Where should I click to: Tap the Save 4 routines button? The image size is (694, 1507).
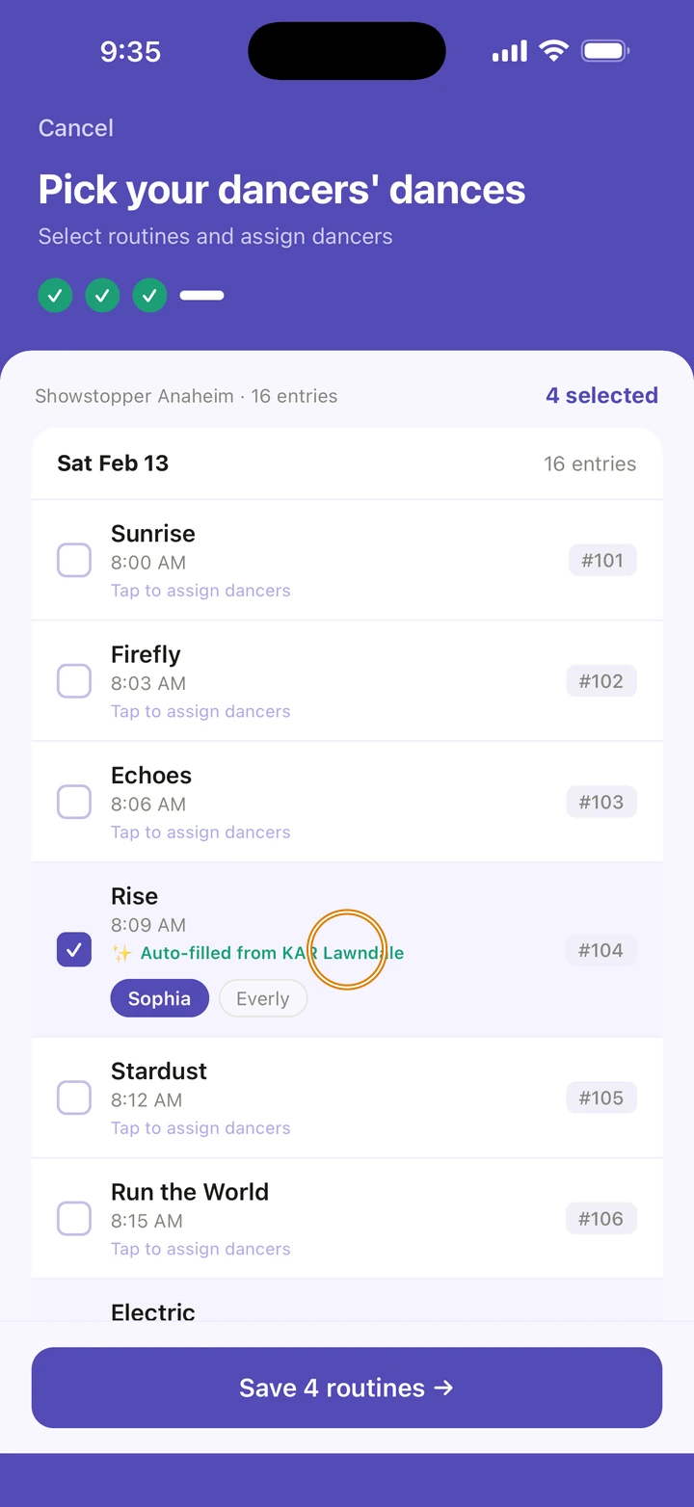click(347, 1388)
